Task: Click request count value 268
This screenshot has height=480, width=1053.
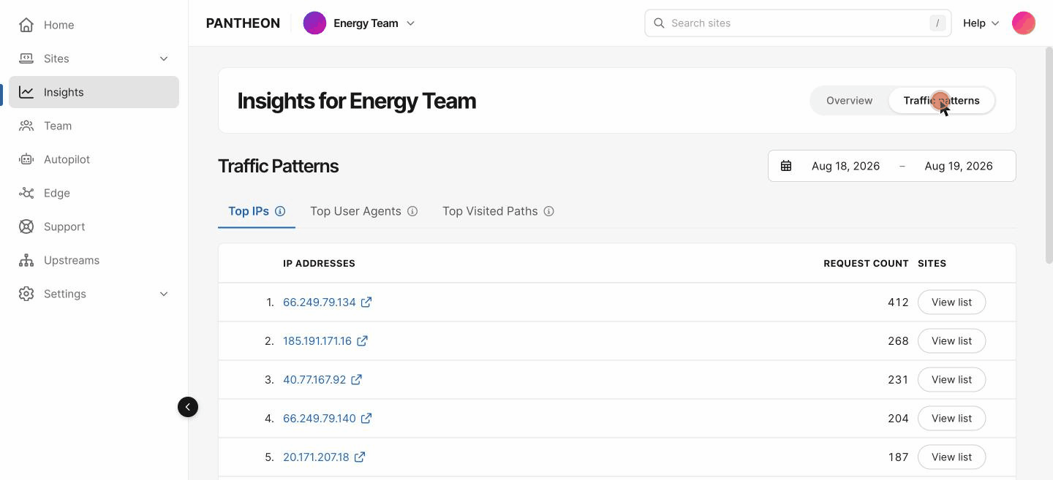Action: click(898, 340)
